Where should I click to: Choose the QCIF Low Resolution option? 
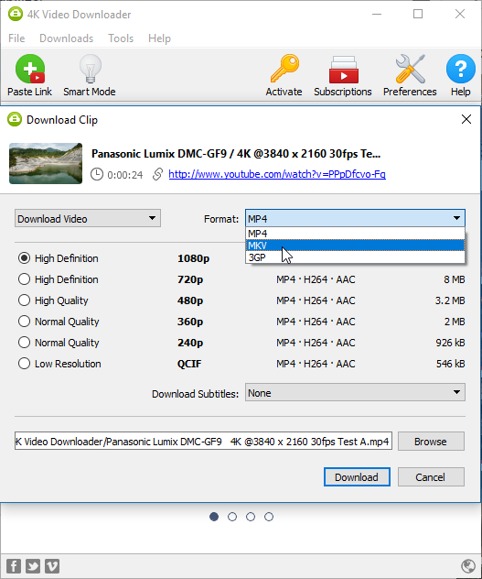click(24, 364)
